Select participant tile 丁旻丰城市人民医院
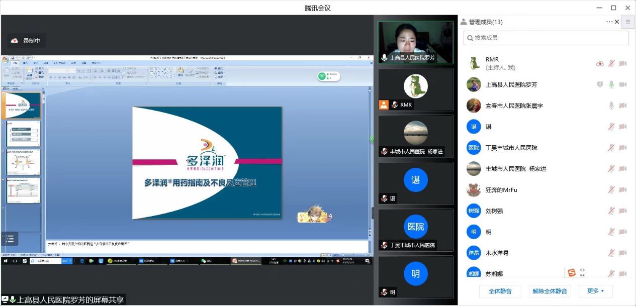The image size is (636, 306). coord(416,230)
